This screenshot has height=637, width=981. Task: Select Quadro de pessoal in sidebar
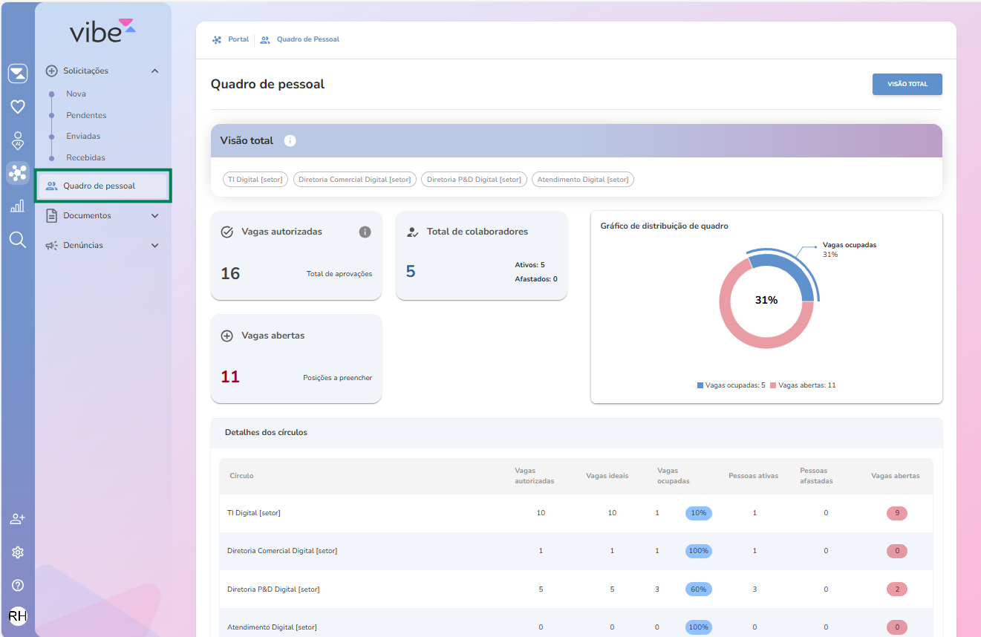(99, 186)
